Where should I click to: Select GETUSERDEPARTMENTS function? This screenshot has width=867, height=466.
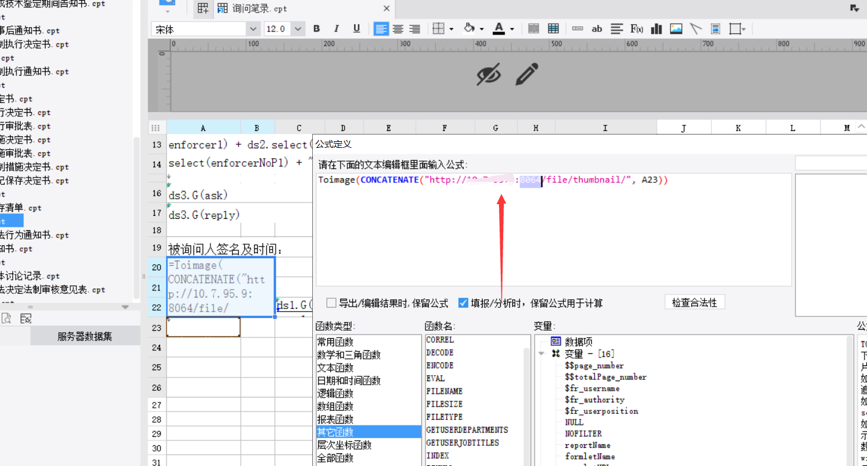(467, 430)
